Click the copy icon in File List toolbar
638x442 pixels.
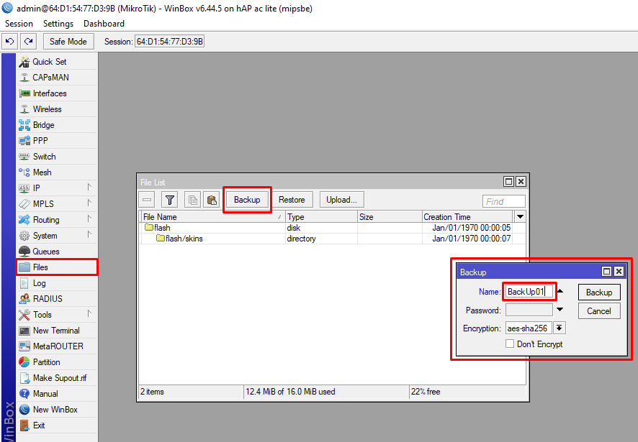193,200
